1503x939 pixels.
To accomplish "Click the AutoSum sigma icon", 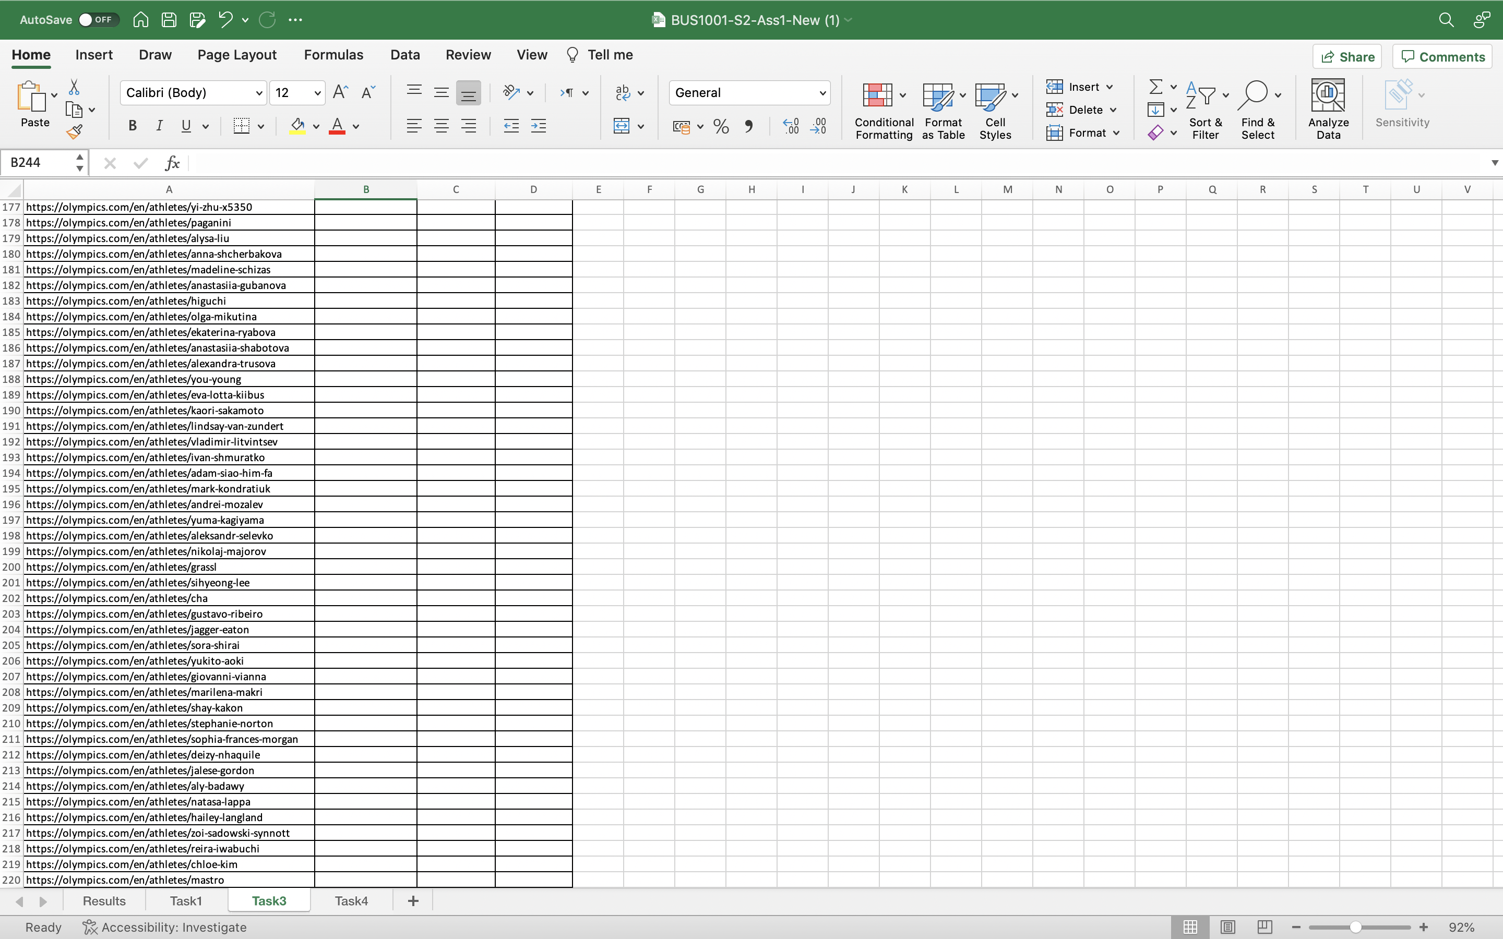I will point(1155,86).
